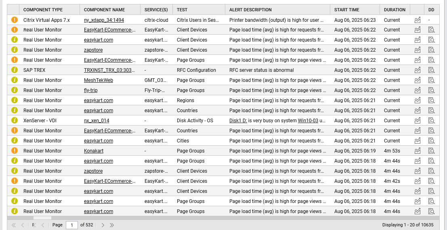Click minor severity icon for fly-trip alert
Screen dimensions: 447x230
click(x=15, y=90)
